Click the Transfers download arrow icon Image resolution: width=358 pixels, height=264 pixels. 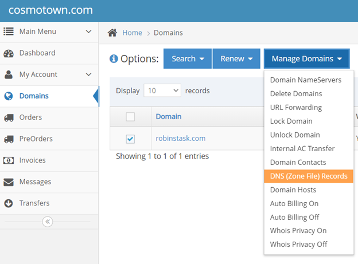pyautogui.click(x=9, y=203)
